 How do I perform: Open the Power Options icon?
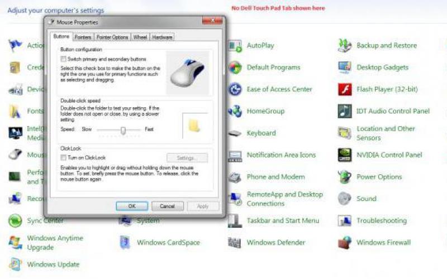click(x=345, y=177)
